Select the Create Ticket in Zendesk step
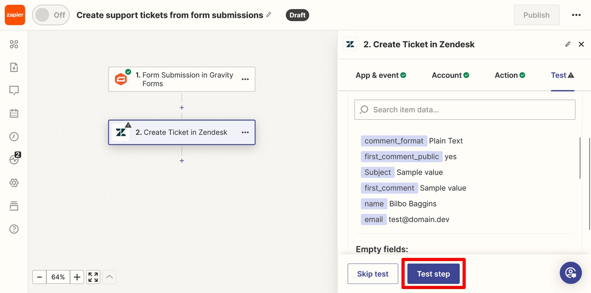591x293 pixels. point(182,132)
